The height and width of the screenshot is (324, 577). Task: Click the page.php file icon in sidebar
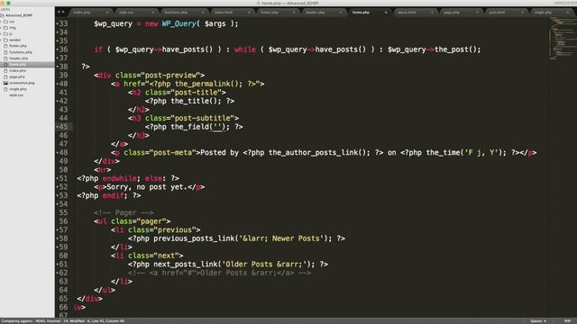5,76
